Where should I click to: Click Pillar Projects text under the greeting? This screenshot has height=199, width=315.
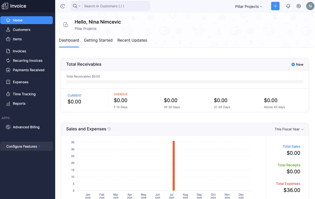[x=86, y=29]
